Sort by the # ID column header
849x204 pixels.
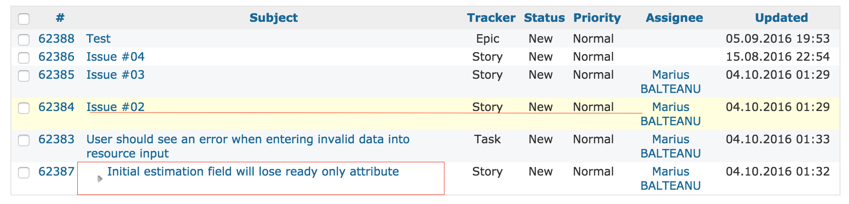pyautogui.click(x=60, y=18)
